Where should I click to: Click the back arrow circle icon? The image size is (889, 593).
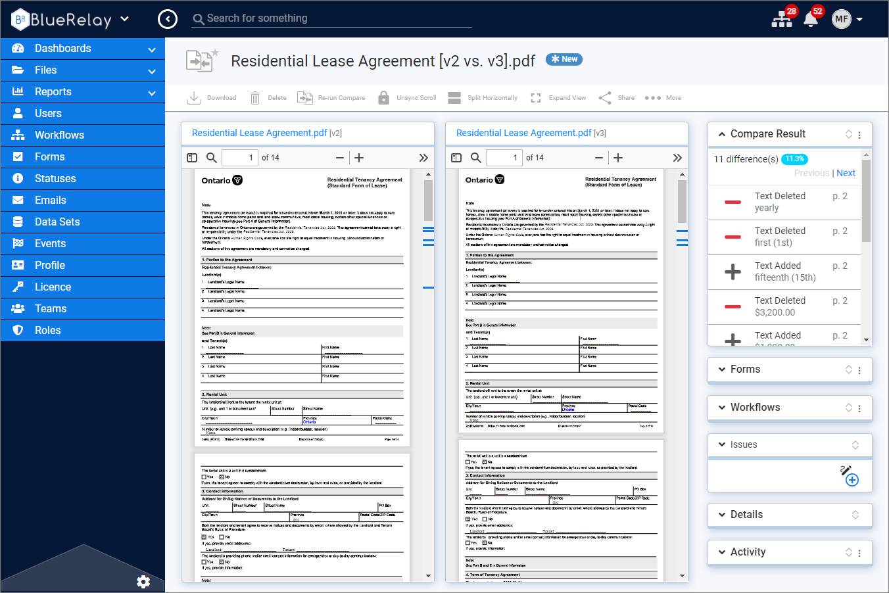coord(168,19)
